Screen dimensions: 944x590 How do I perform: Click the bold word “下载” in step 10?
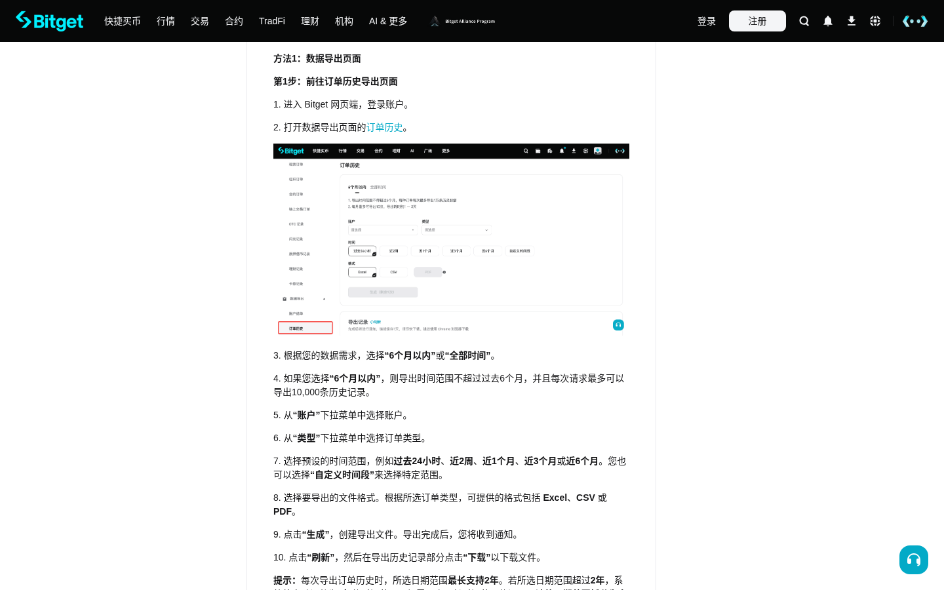tap(477, 557)
